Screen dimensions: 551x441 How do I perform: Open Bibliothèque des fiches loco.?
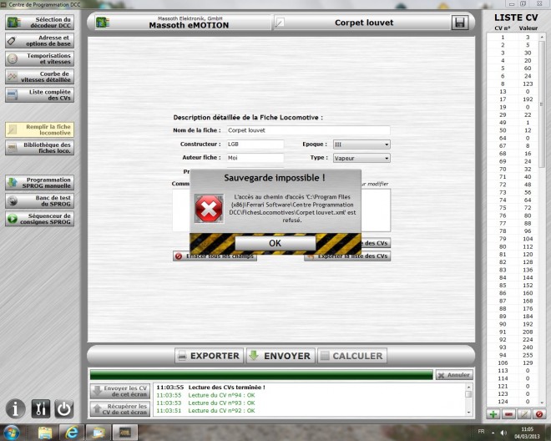pyautogui.click(x=40, y=148)
